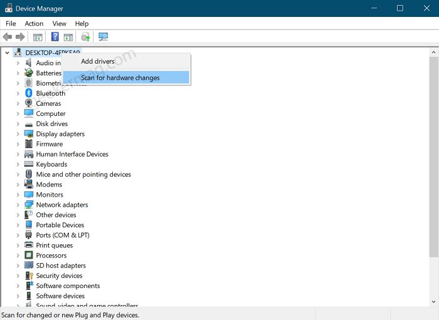Click the Back arrow toolbar icon
Viewport: 439px width, 320px height.
click(x=8, y=36)
